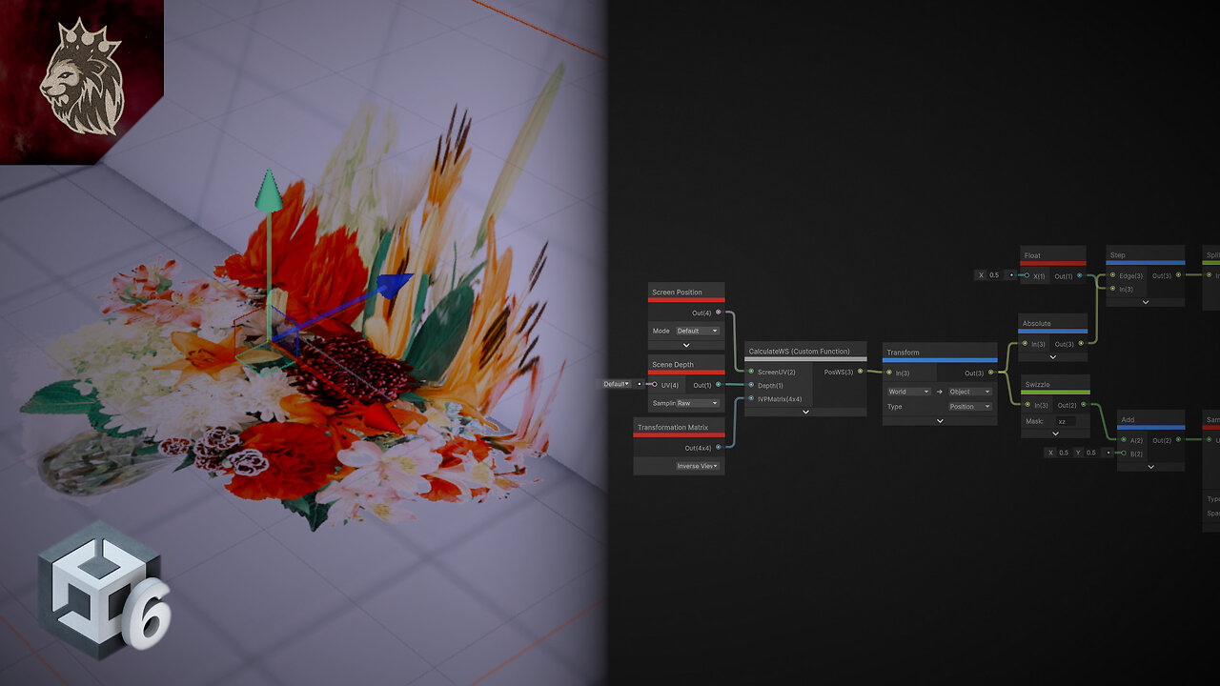Edit the Swizzle Mask xz field
The height and width of the screenshot is (686, 1220).
pyautogui.click(x=1066, y=421)
